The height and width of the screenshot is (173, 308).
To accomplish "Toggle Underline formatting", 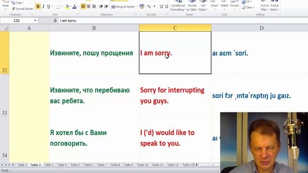I will tap(48, 6).
